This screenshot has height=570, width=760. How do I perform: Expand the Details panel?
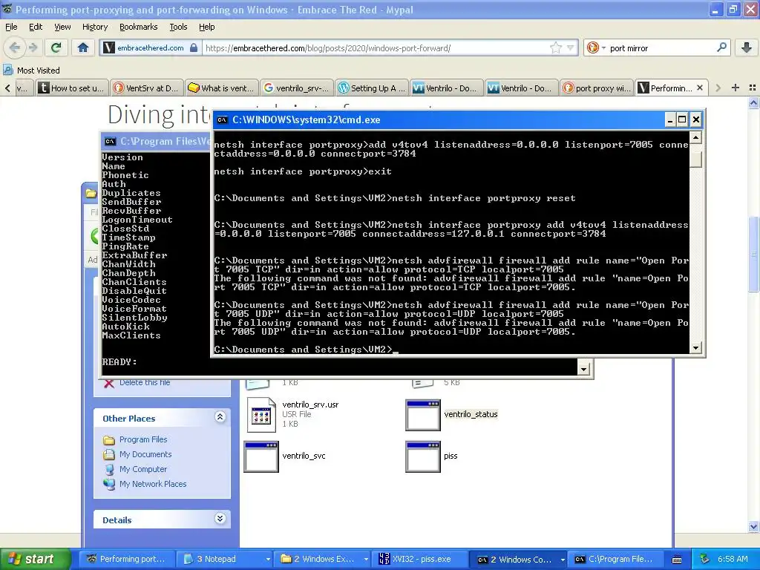click(220, 519)
